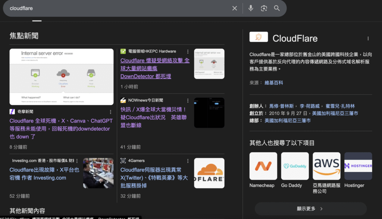Open Google Lens image search icon
The height and width of the screenshot is (219, 382).
264,8
